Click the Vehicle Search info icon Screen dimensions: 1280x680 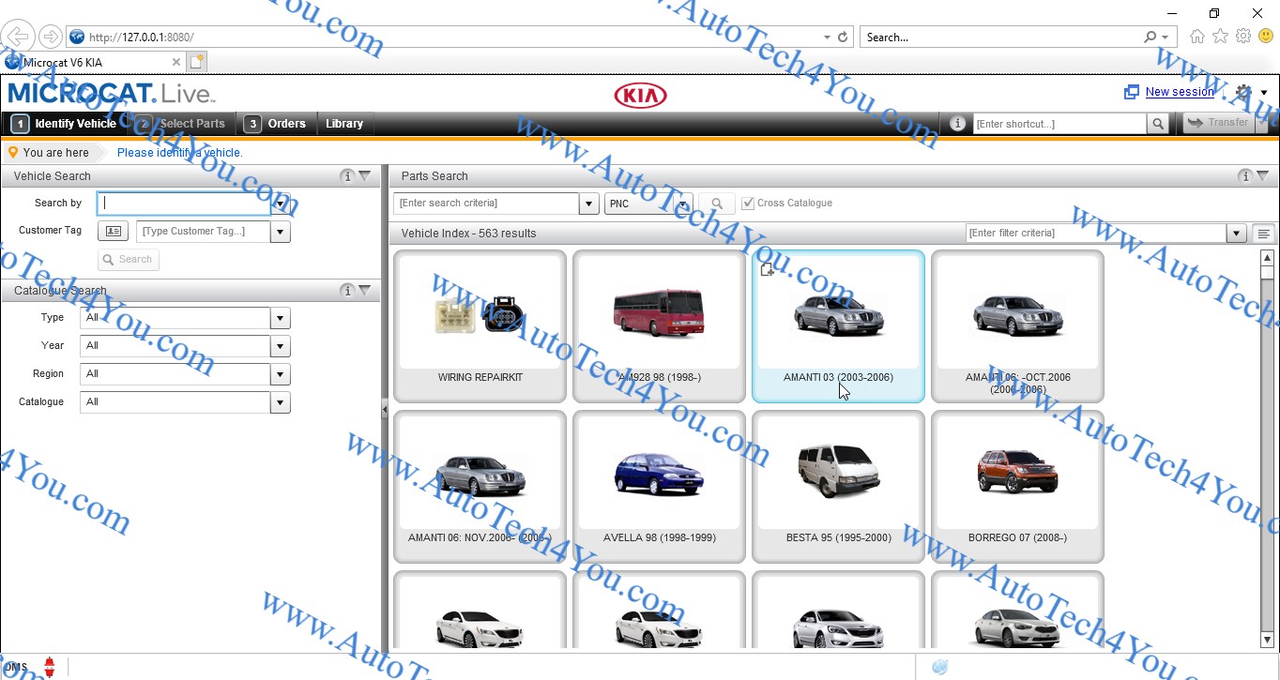[347, 176]
